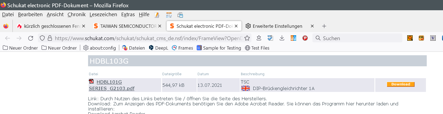Image resolution: width=443 pixels, height=114 pixels.
Task: Open the downloads panel arrow icon
Action: (282, 38)
